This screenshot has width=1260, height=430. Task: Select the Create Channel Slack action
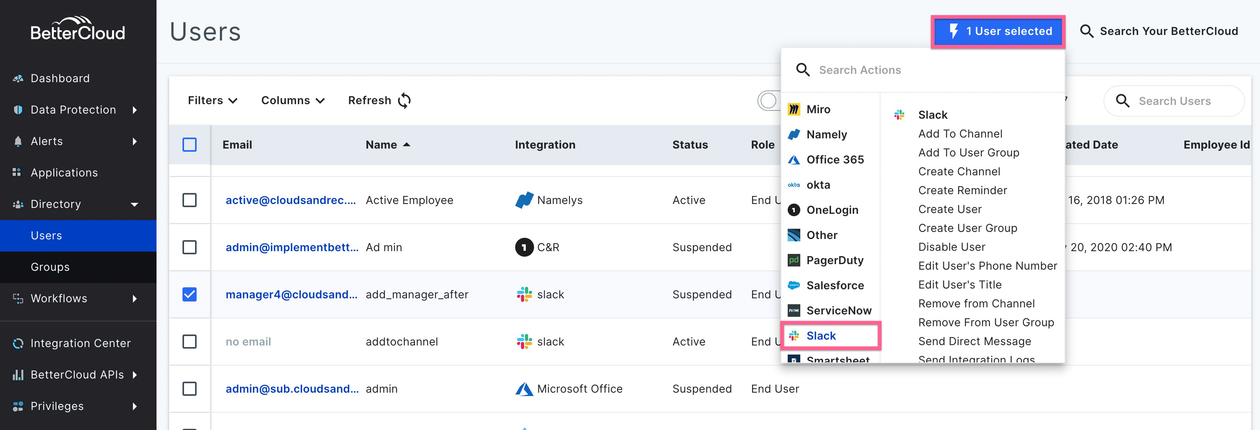tap(959, 171)
